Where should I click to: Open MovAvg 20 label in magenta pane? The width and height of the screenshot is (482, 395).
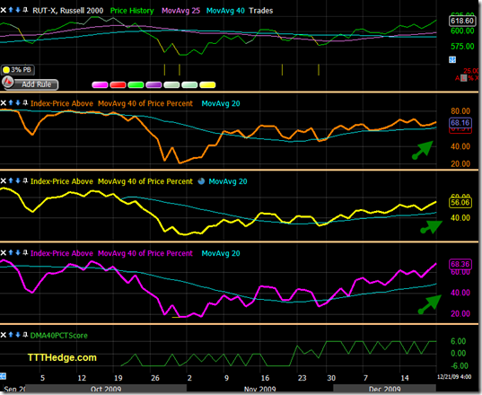[221, 253]
